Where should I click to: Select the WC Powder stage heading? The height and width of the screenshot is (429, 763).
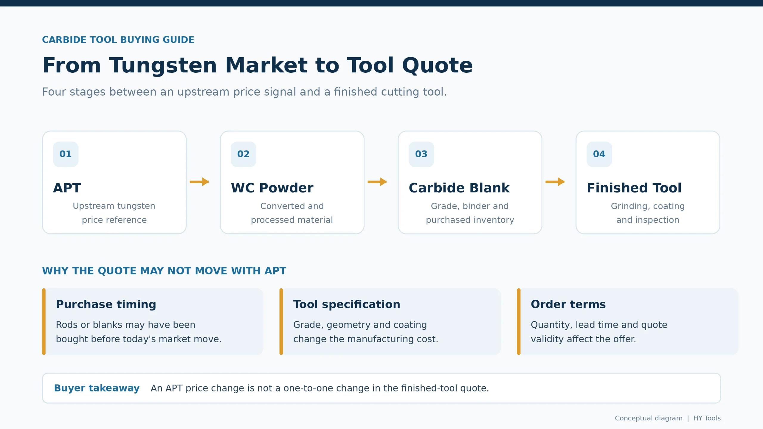pos(272,188)
